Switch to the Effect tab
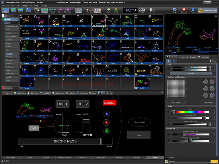The height and width of the screenshot is (164, 219). click(x=182, y=57)
